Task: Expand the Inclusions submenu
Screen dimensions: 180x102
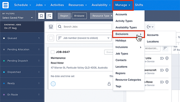Action: coord(129,47)
